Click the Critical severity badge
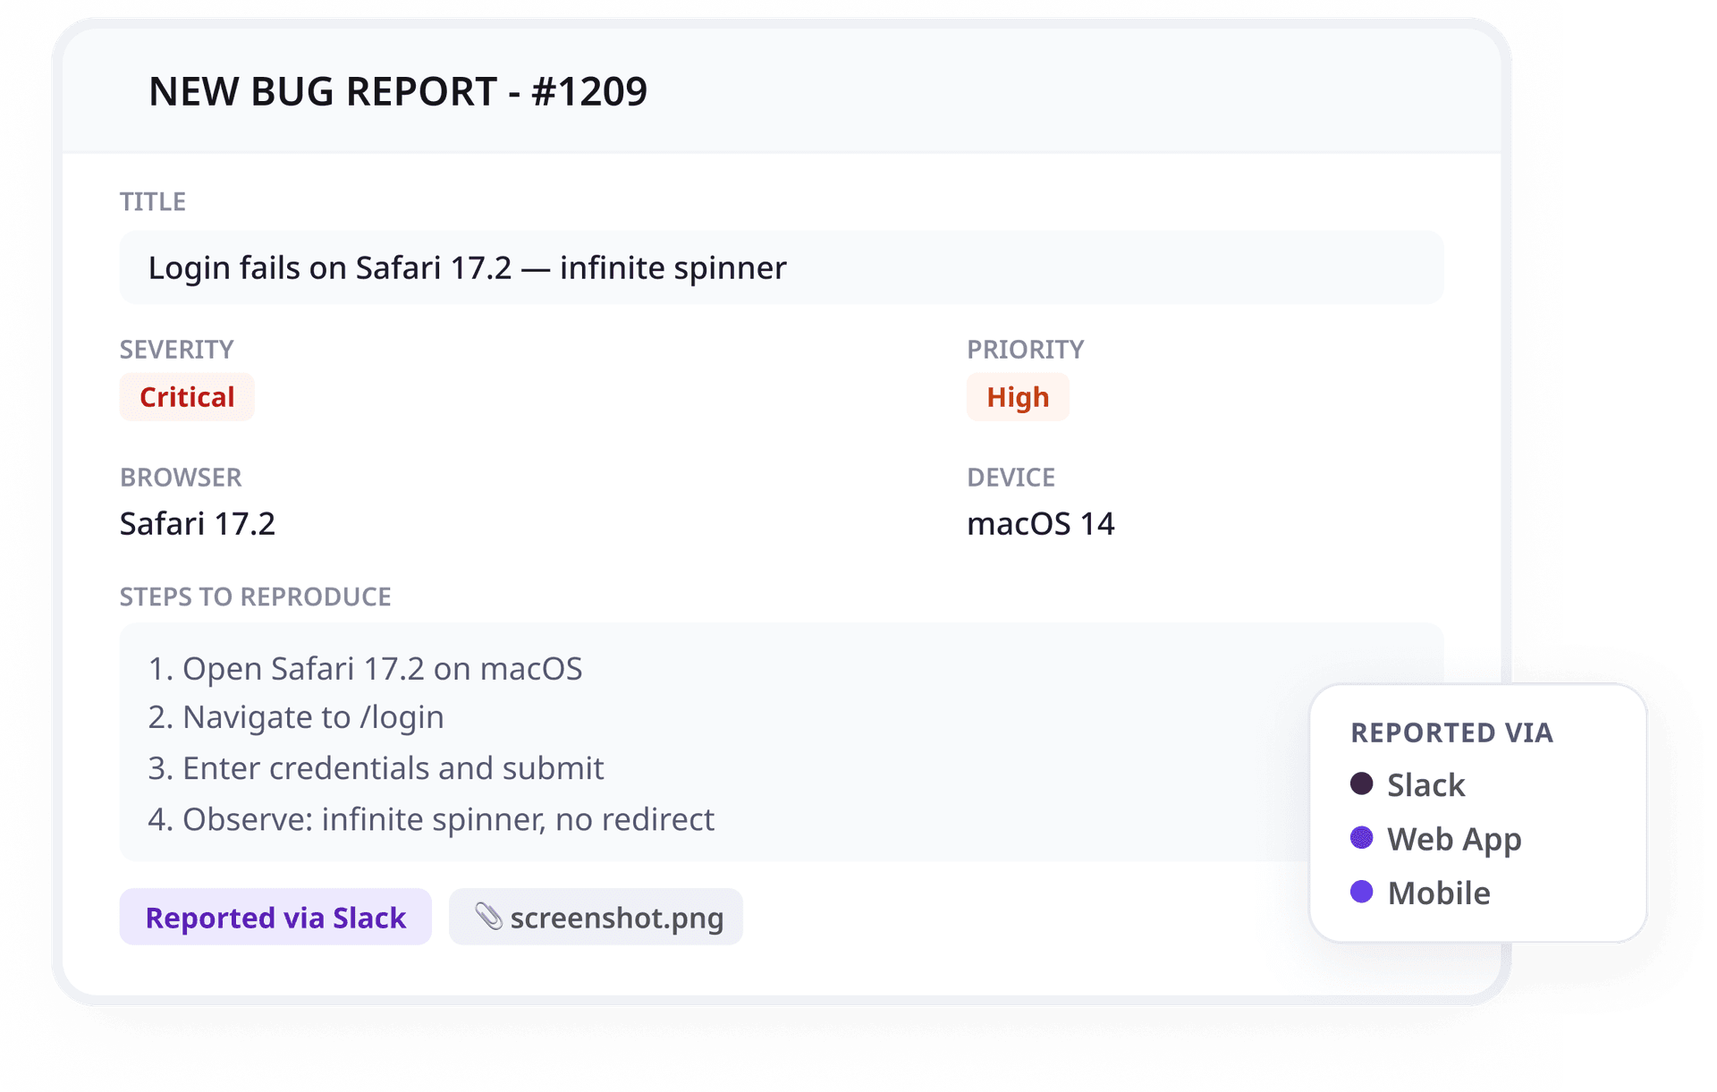The height and width of the screenshot is (1092, 1717). (x=187, y=397)
